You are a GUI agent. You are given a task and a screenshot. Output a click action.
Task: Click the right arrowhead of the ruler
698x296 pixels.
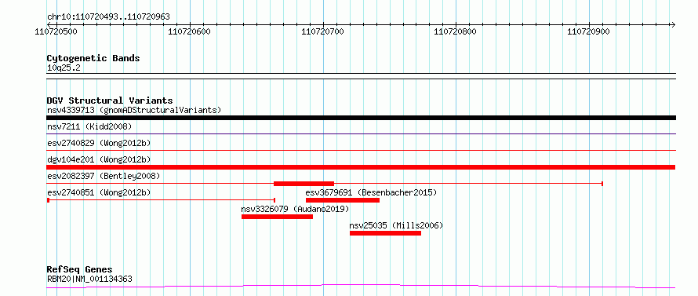point(673,24)
